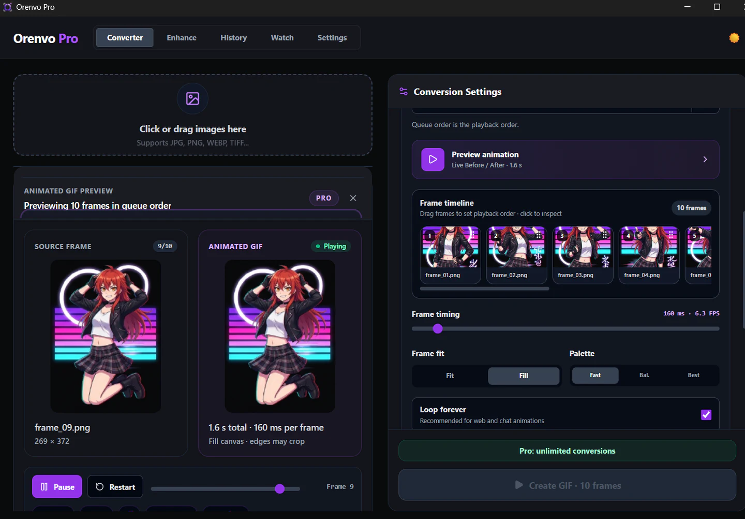Click 'Previewing 10 frames in queue order' heading
Viewport: 745px width, 519px height.
point(97,206)
